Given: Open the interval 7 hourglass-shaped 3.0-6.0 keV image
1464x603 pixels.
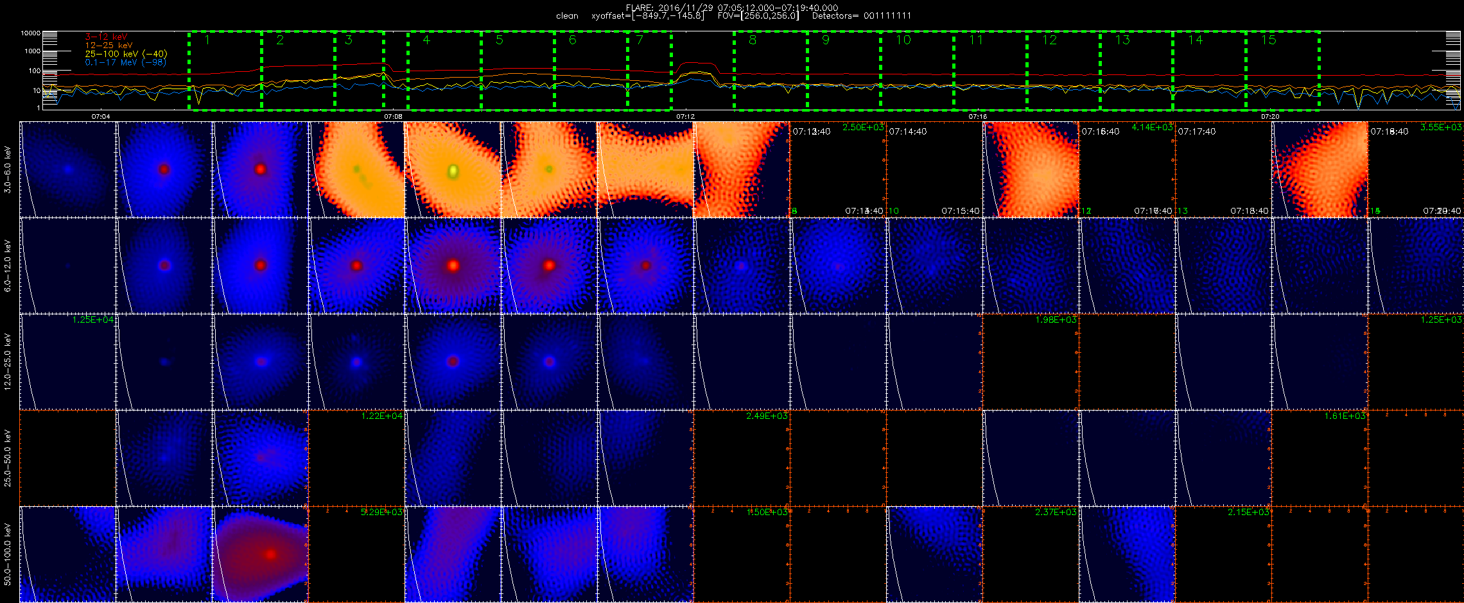Looking at the screenshot, I should coord(646,170).
